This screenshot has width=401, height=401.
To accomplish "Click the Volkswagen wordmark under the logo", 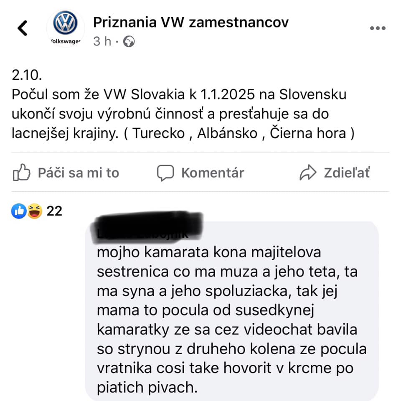I will [66, 41].
